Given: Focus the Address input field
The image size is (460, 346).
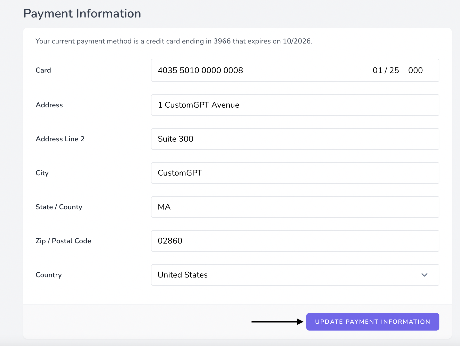Looking at the screenshot, I should pos(295,105).
